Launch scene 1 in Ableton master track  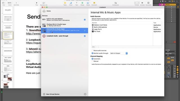[x=166, y=7]
